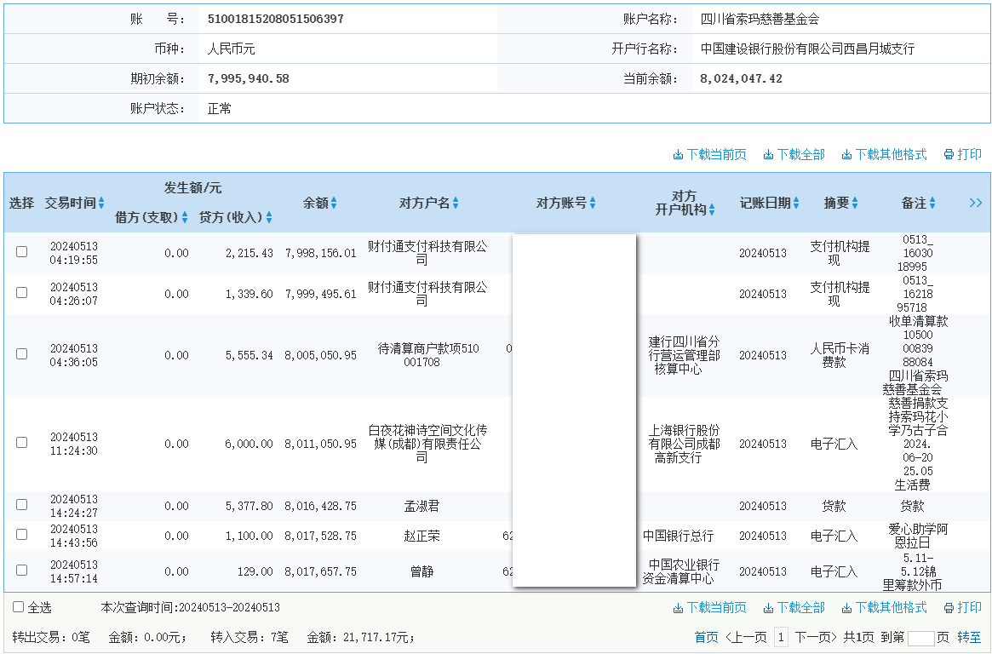Select the 11:24:30 transaction checkbox

point(21,443)
